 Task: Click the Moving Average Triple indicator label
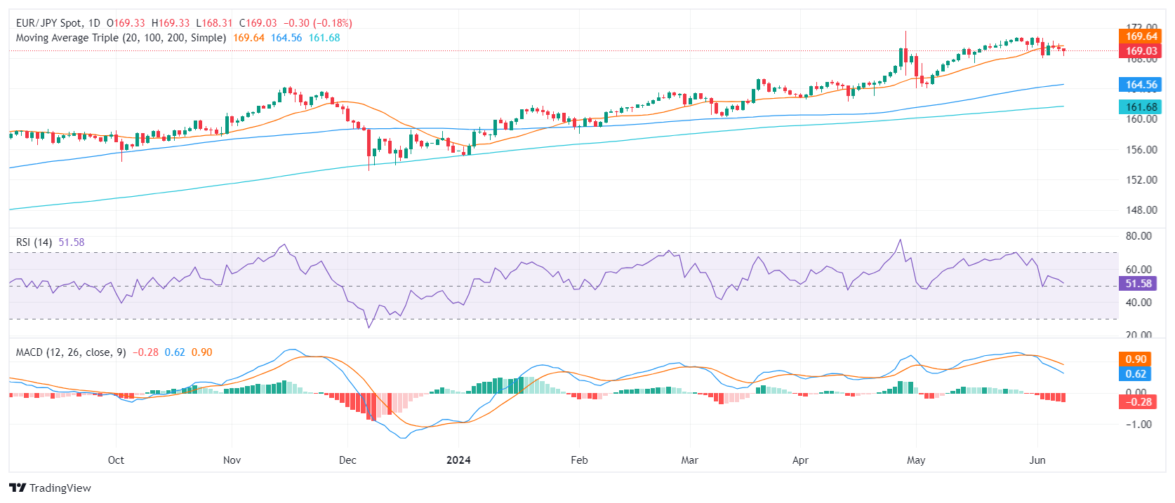click(x=121, y=38)
